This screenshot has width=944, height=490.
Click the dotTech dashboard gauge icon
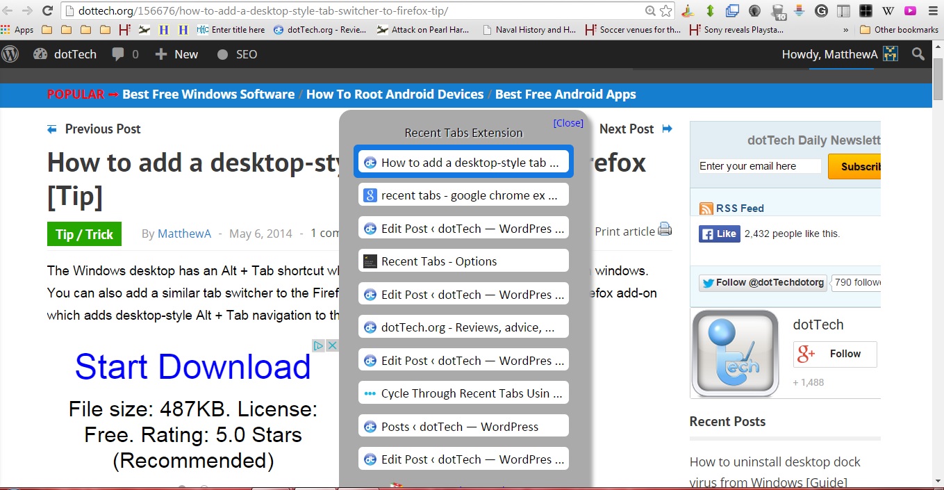pos(40,54)
